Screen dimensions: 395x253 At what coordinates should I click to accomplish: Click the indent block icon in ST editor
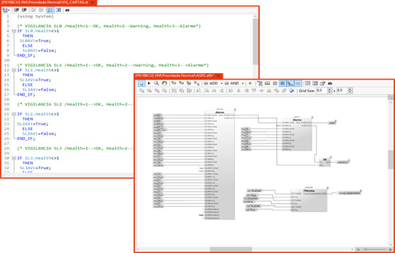point(17,10)
